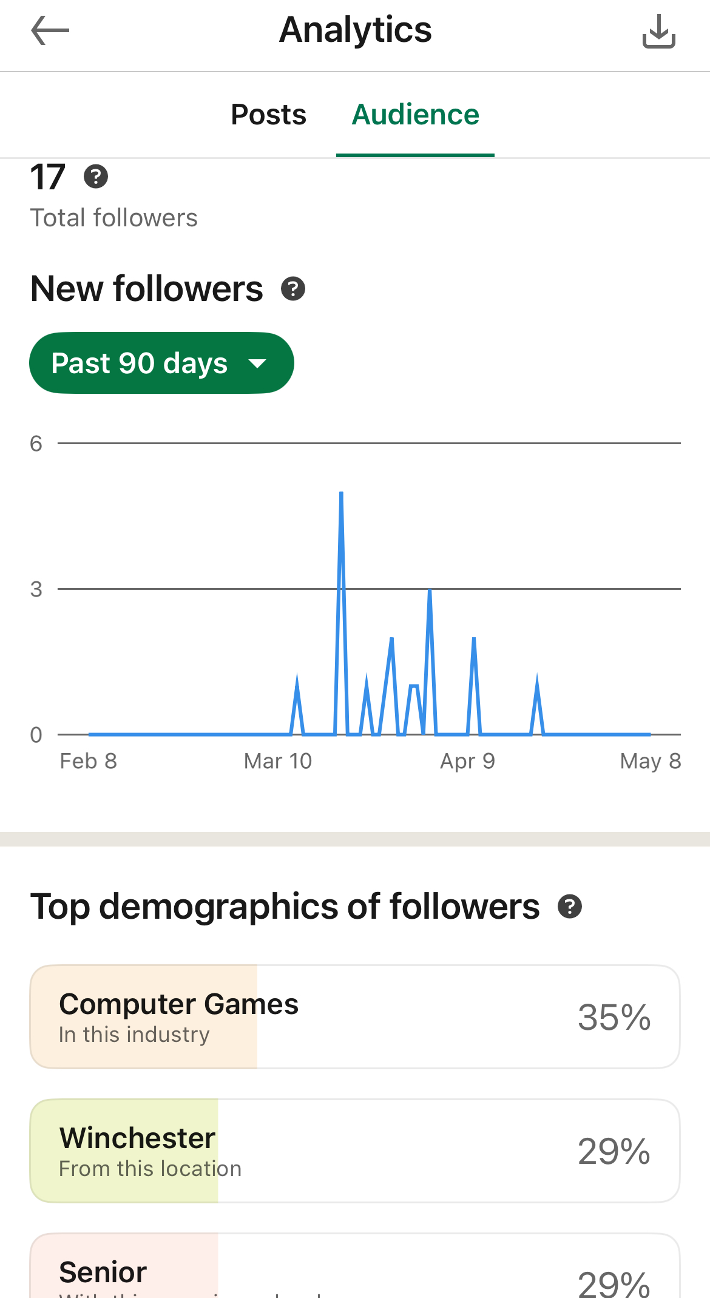Expand the Past 90 days dropdown

click(x=161, y=363)
